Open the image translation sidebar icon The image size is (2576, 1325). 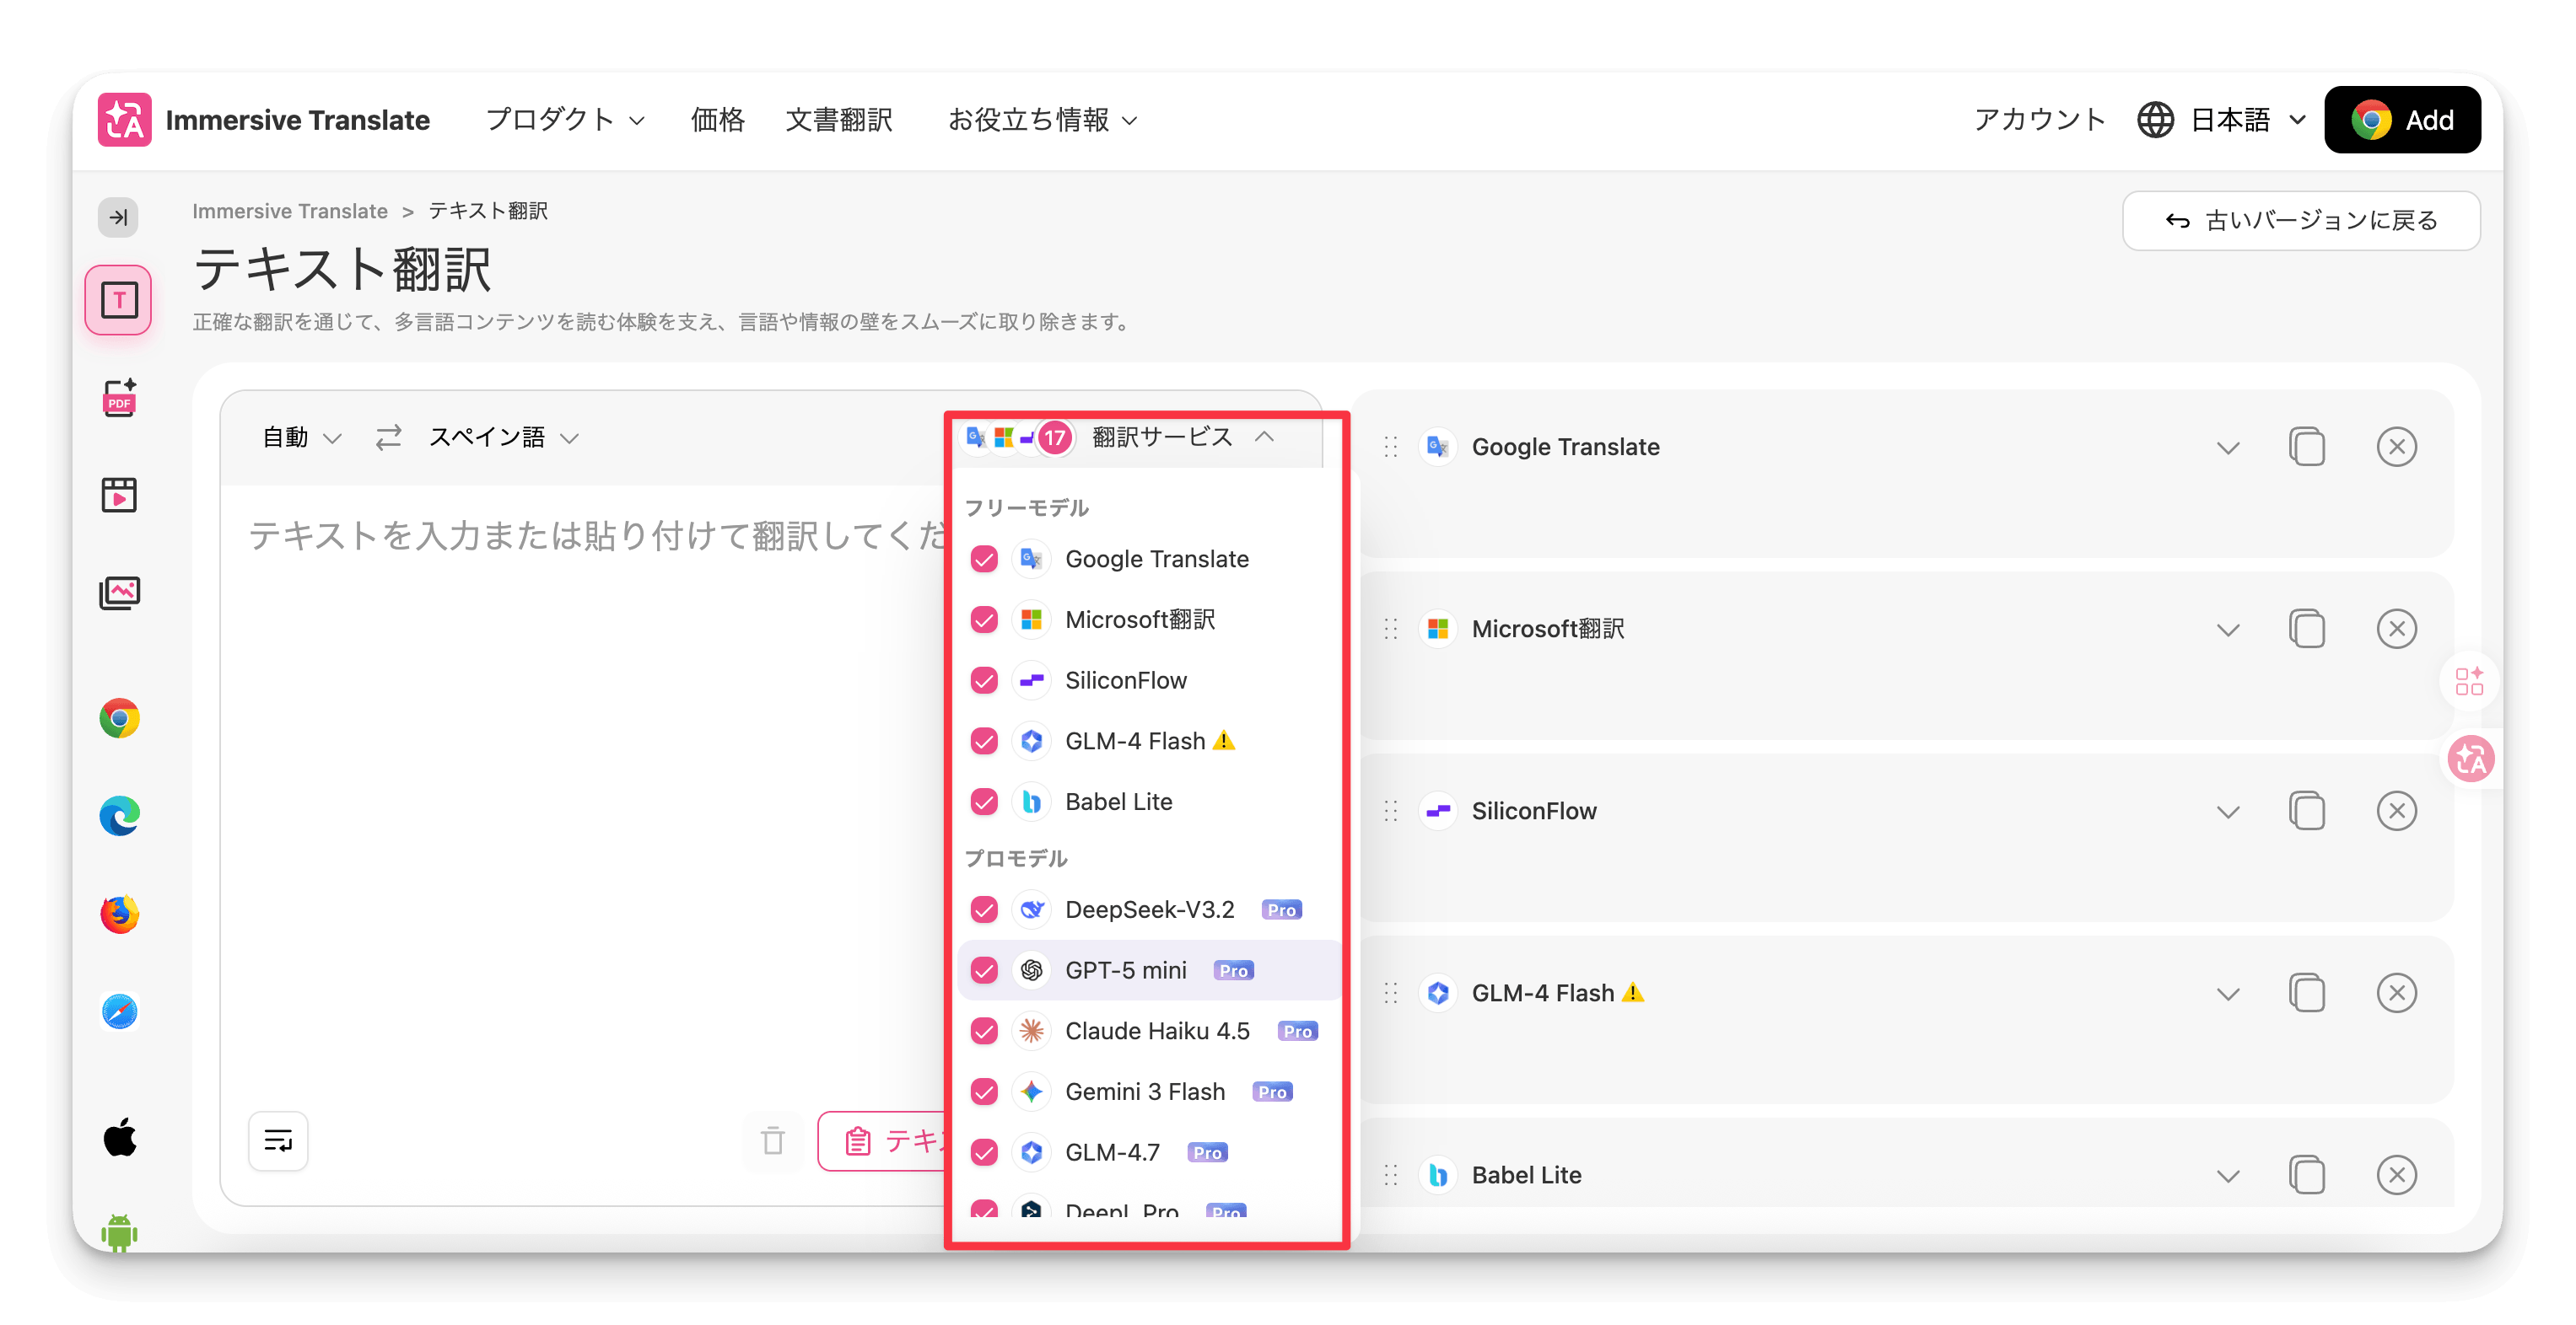click(x=119, y=593)
